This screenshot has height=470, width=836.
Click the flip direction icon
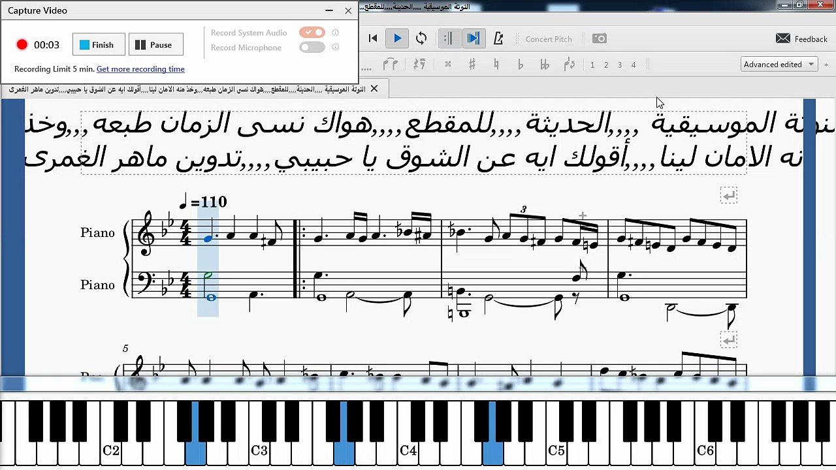[x=570, y=65]
